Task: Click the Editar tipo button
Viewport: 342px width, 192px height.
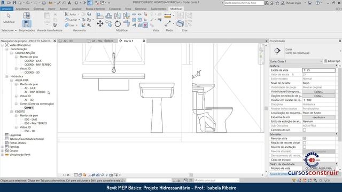Action: [x=332, y=61]
